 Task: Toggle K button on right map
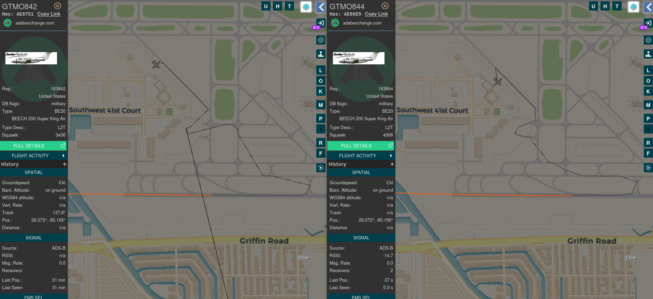tap(648, 91)
